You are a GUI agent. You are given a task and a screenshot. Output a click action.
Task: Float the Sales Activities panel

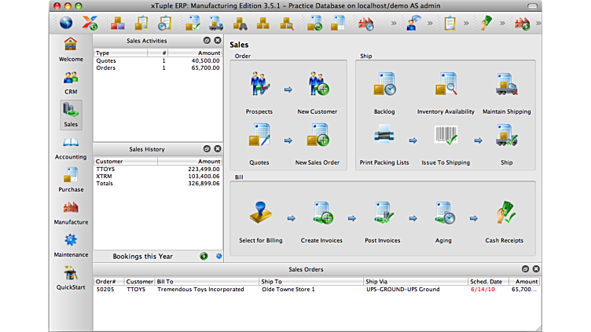click(206, 40)
